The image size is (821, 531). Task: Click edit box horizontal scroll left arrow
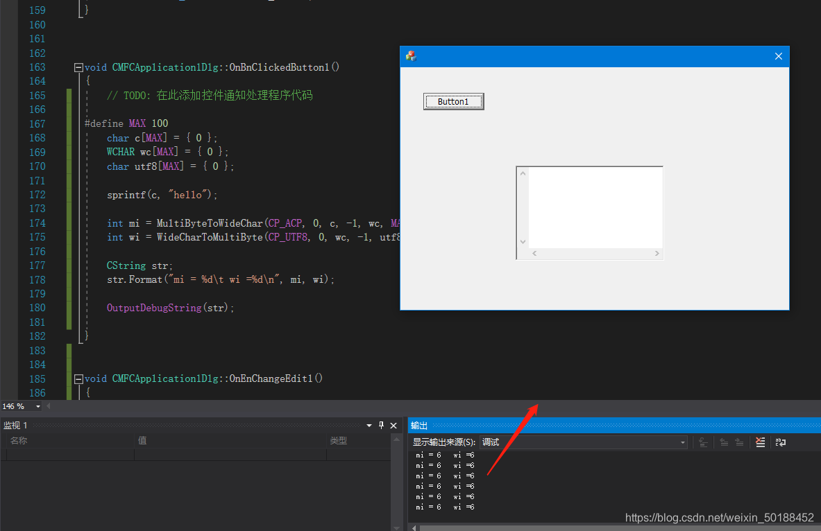click(534, 254)
